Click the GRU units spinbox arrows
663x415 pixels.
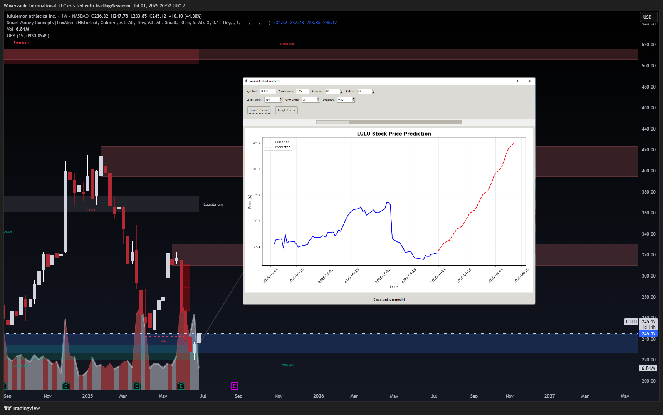click(x=318, y=100)
